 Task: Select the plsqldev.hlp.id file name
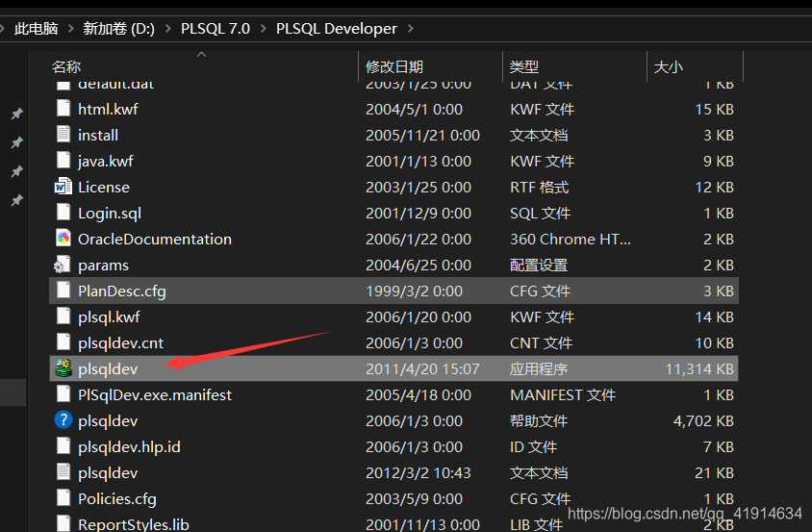[129, 446]
